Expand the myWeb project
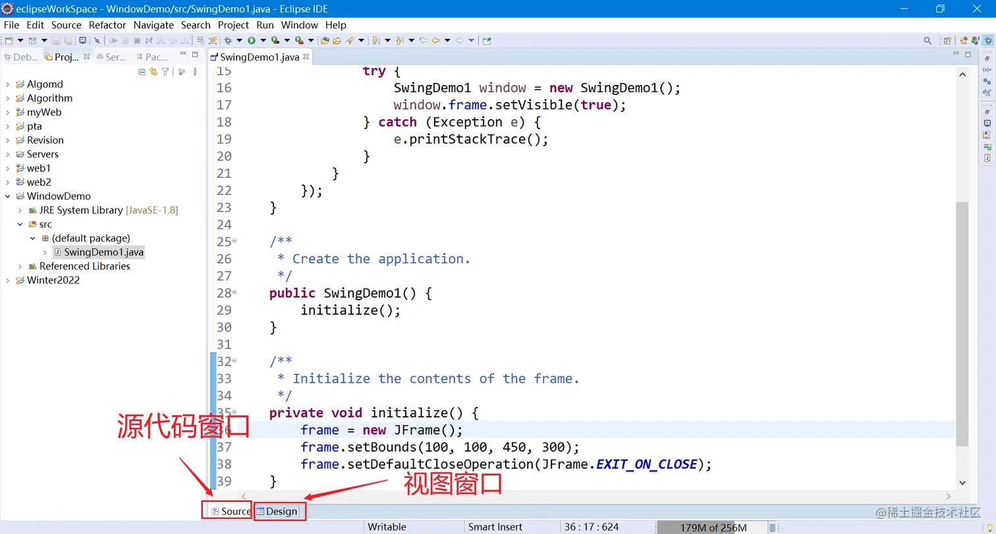The width and height of the screenshot is (996, 534). [8, 112]
